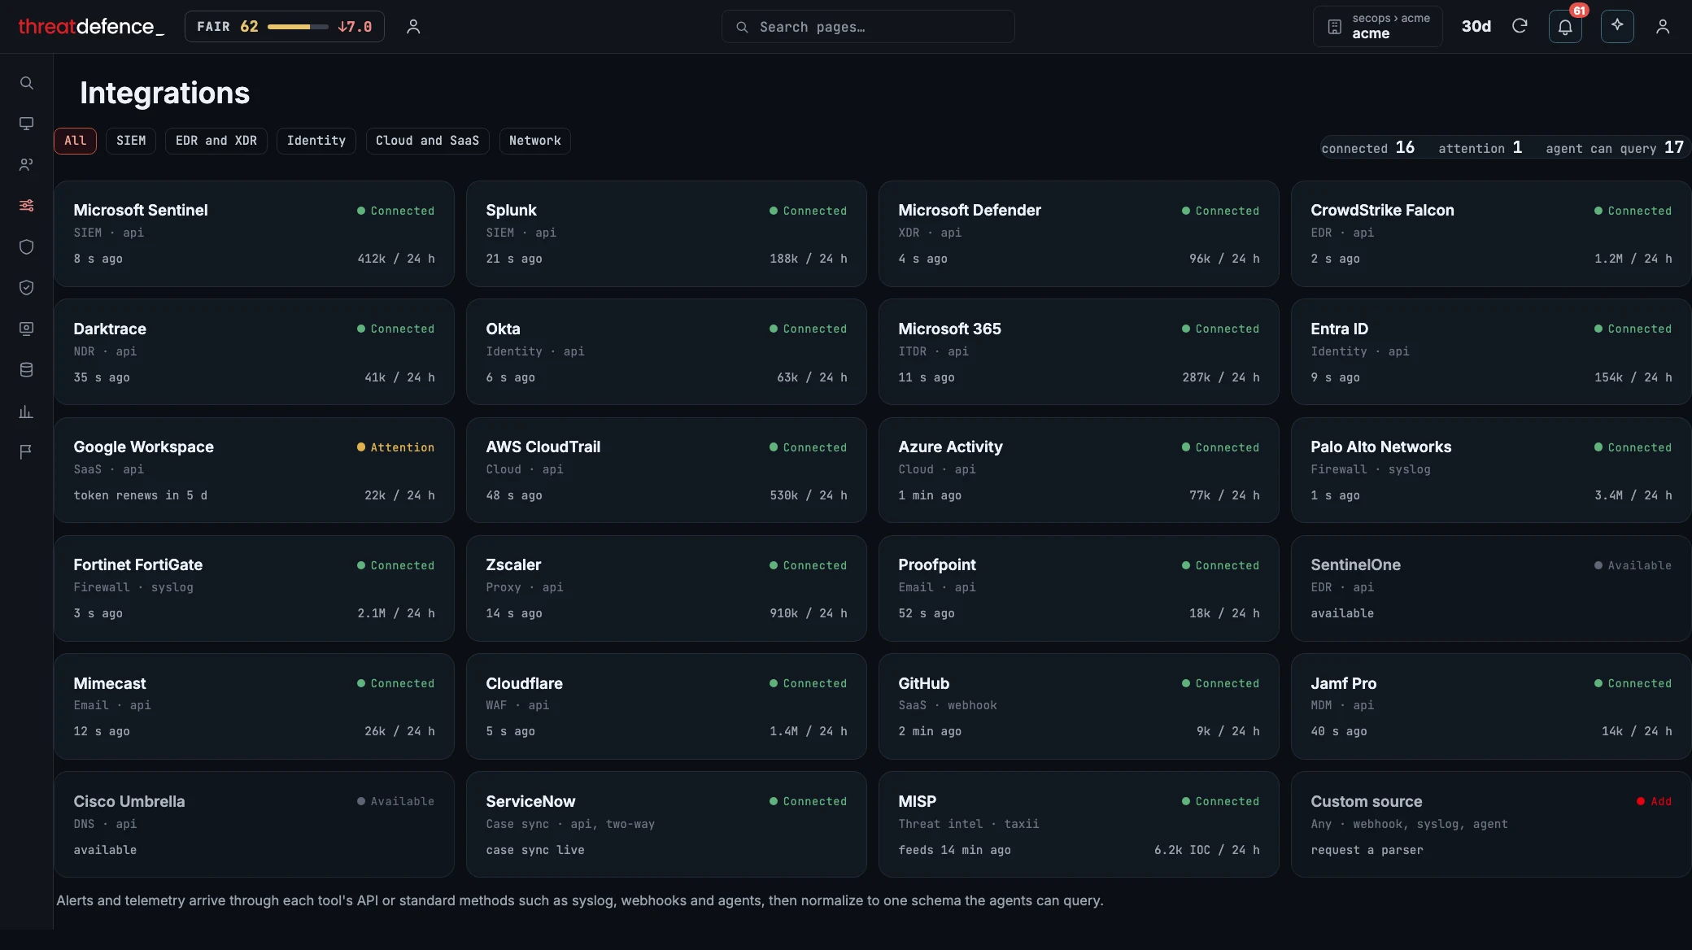Viewport: 1692px width, 950px height.
Task: Open the bar chart icon in the sidebar
Action: 26,411
